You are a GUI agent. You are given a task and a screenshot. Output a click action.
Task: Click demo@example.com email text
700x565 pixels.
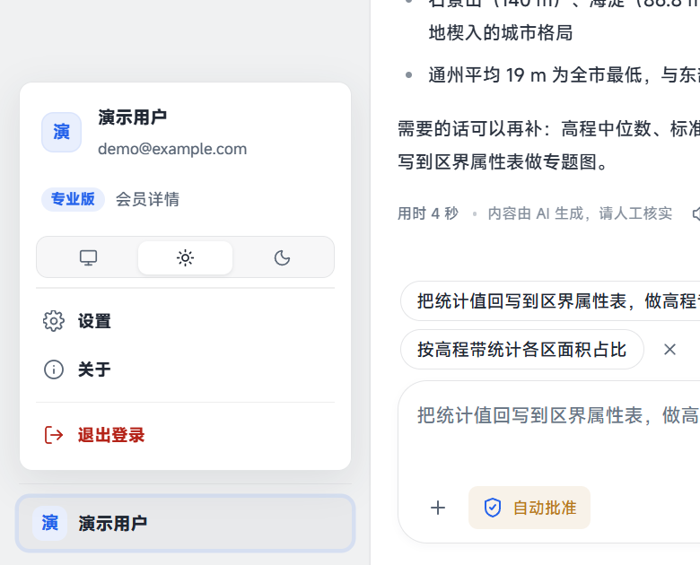(172, 149)
